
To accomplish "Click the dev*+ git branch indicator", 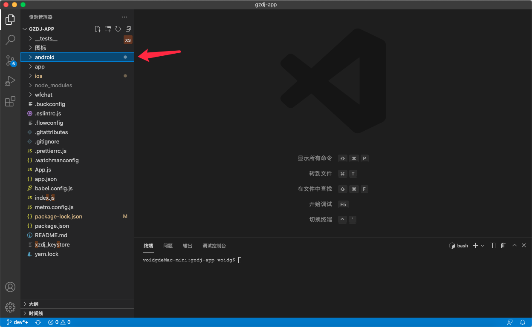I will coord(17,322).
